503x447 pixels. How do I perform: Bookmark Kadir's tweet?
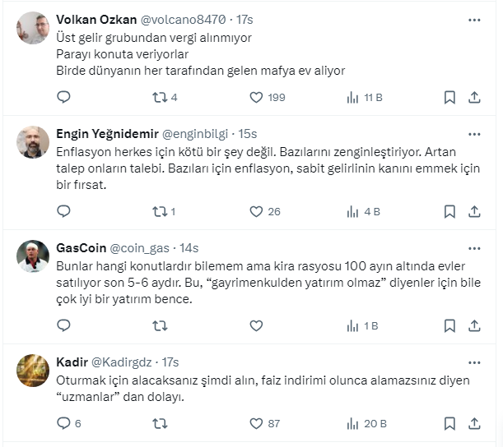pos(449,423)
